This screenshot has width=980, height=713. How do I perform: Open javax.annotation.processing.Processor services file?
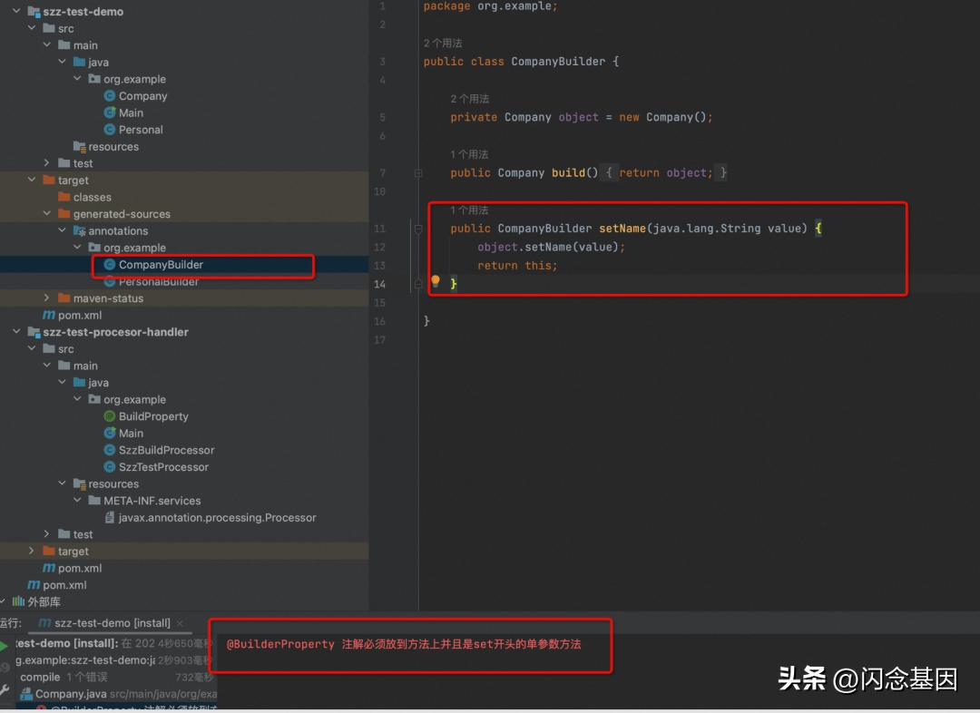217,518
